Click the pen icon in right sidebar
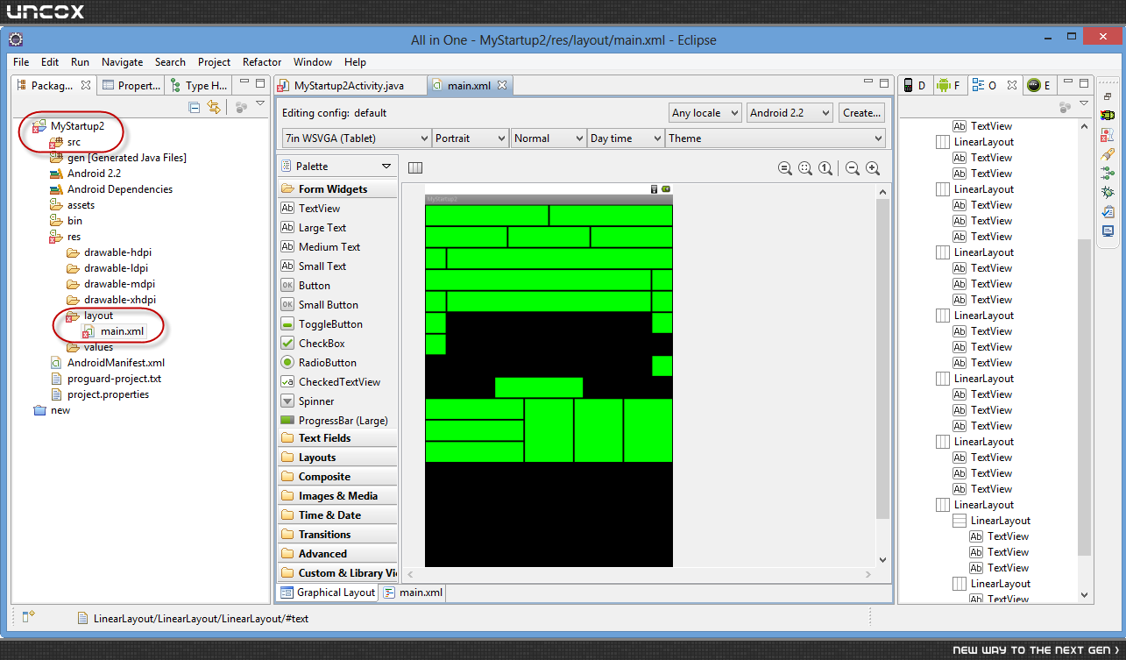Image resolution: width=1126 pixels, height=660 pixels. 1108,154
